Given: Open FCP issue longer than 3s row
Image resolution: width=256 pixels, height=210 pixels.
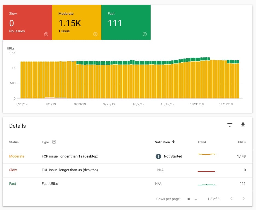Looking at the screenshot, I should pos(128,170).
